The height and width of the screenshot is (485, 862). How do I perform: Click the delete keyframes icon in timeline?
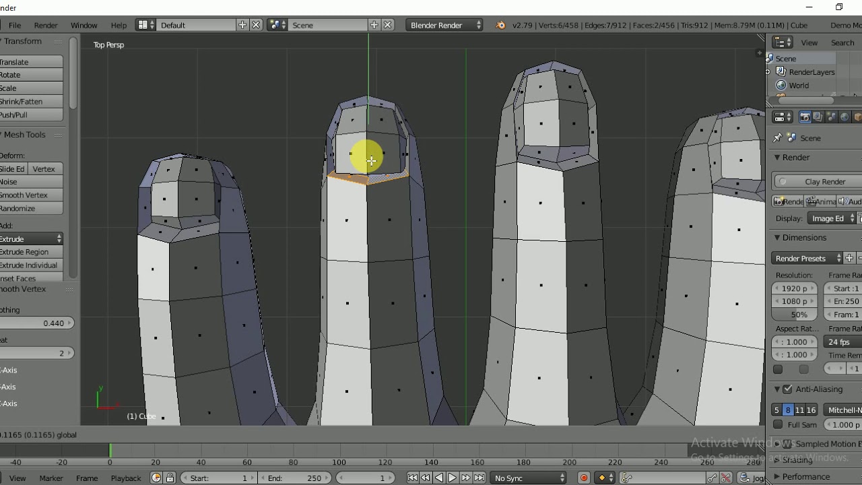(726, 478)
